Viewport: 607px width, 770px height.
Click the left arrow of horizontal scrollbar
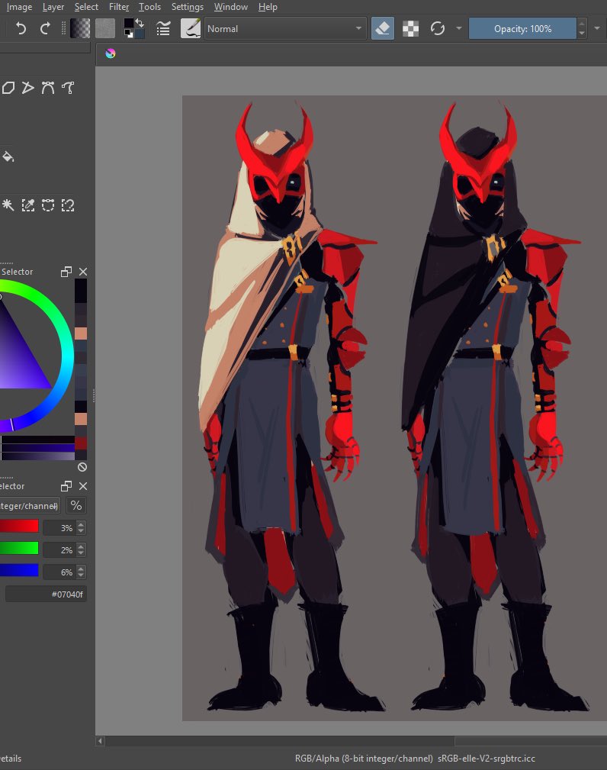tap(100, 741)
